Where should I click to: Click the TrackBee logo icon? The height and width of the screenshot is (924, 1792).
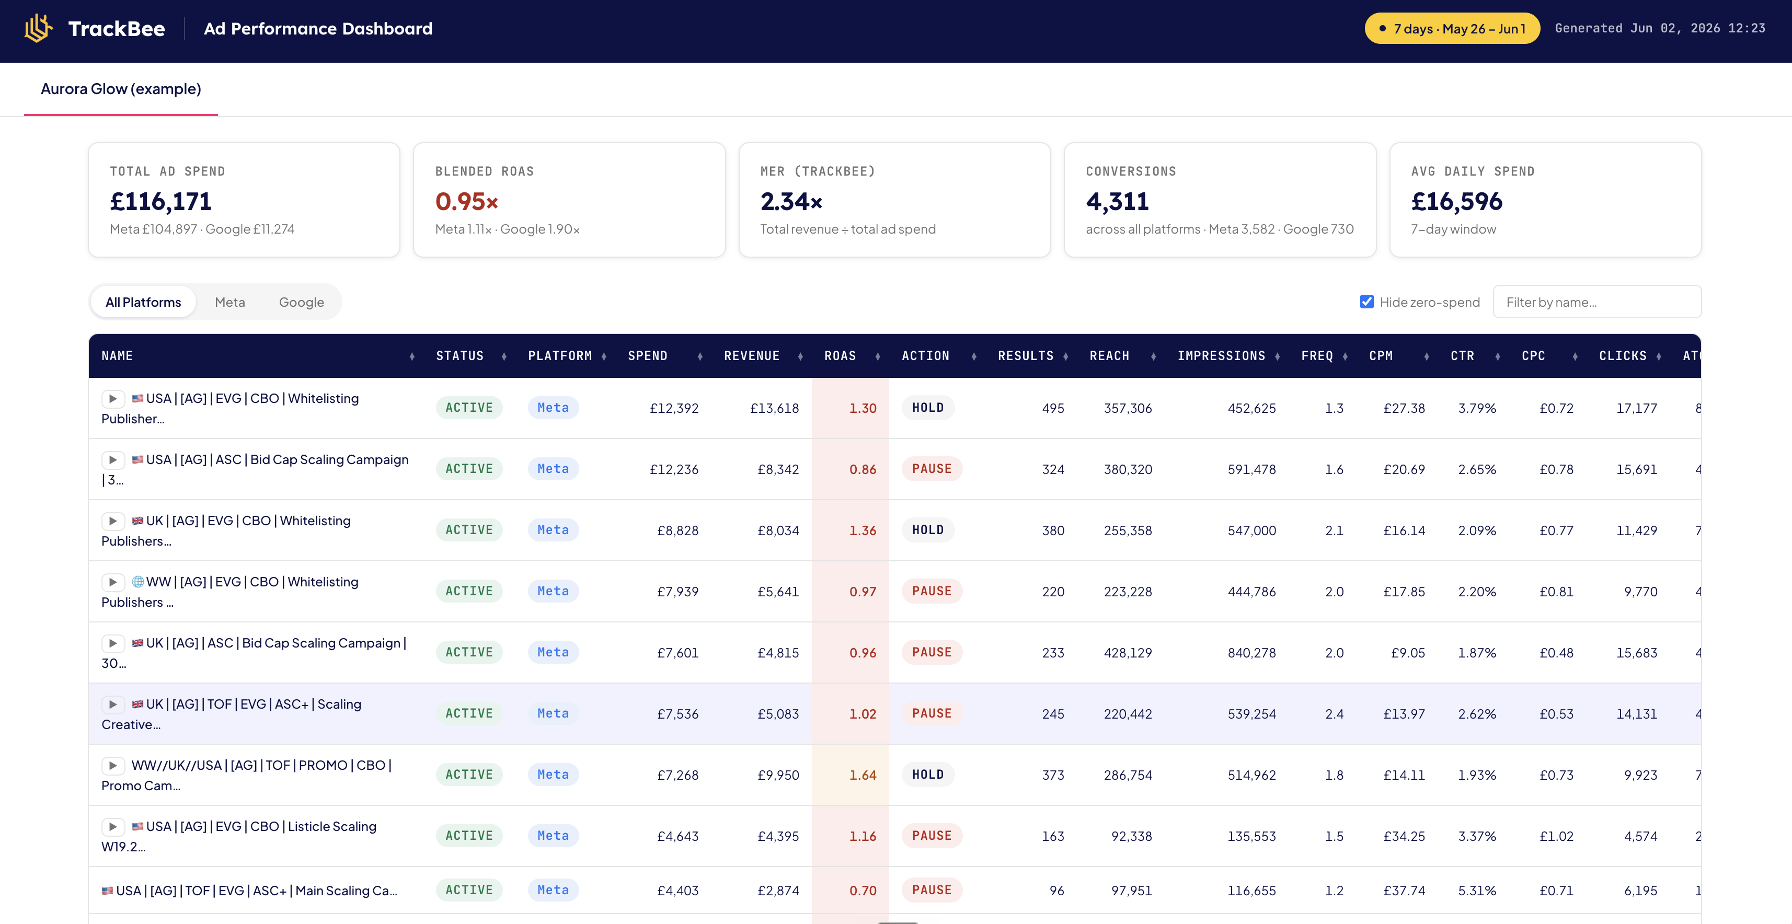click(x=39, y=29)
